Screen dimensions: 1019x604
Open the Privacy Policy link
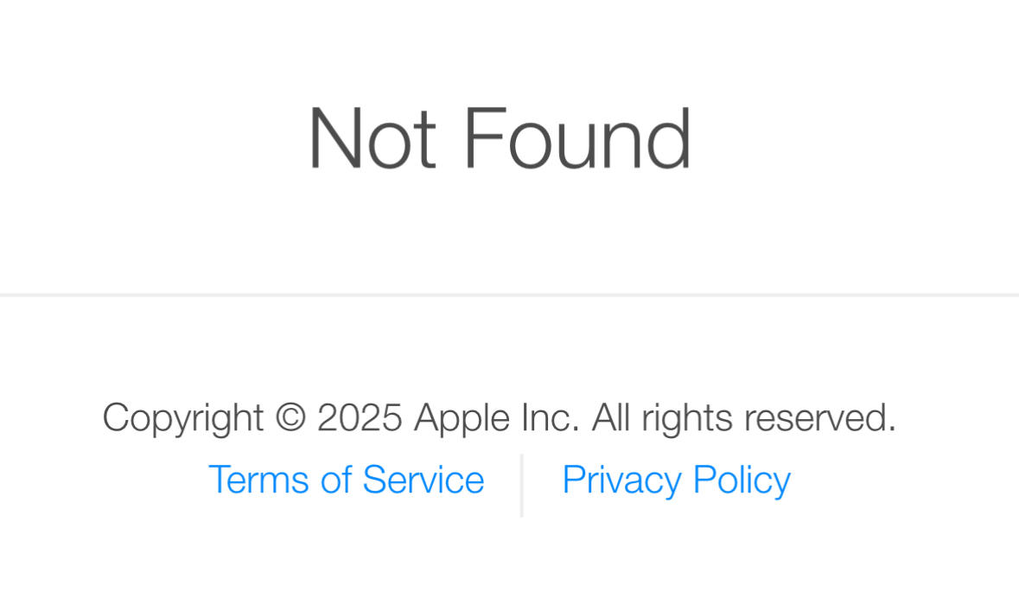pyautogui.click(x=676, y=481)
